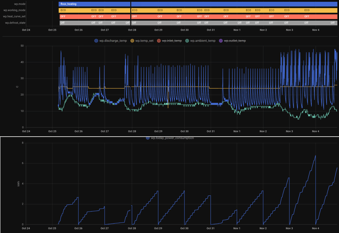
Task: Toggle the wp.discharge_temp blue legend dot
Action: click(96, 41)
